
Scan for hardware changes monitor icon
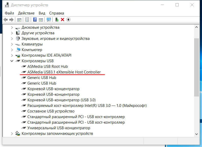(x=49, y=20)
